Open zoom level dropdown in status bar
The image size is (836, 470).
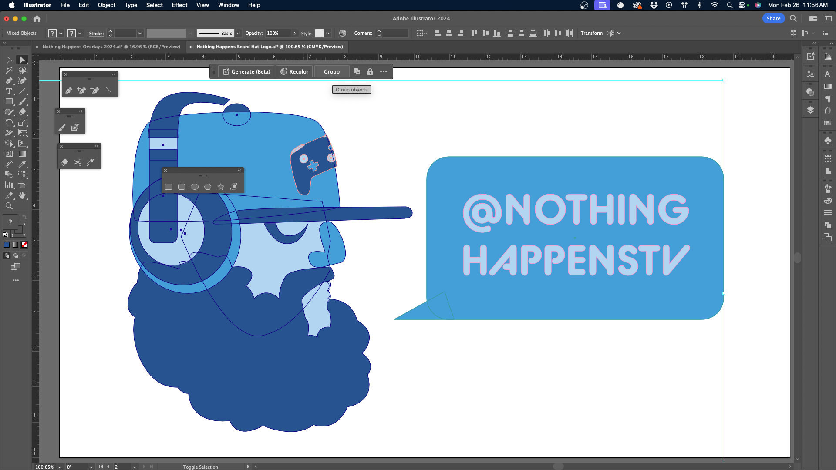click(59, 467)
